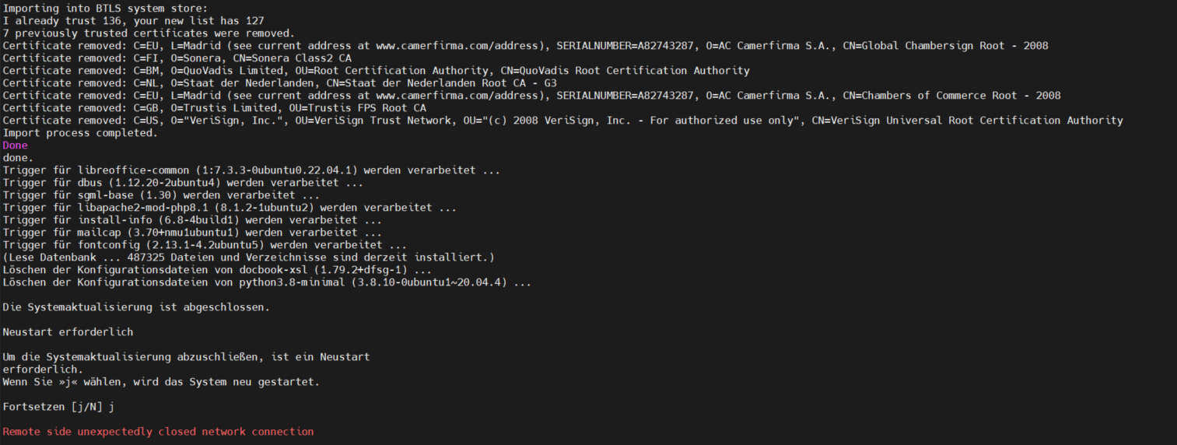Click the libapache2-mod-php8.1 trigger line
The height and width of the screenshot is (445, 1177).
pyautogui.click(x=229, y=208)
